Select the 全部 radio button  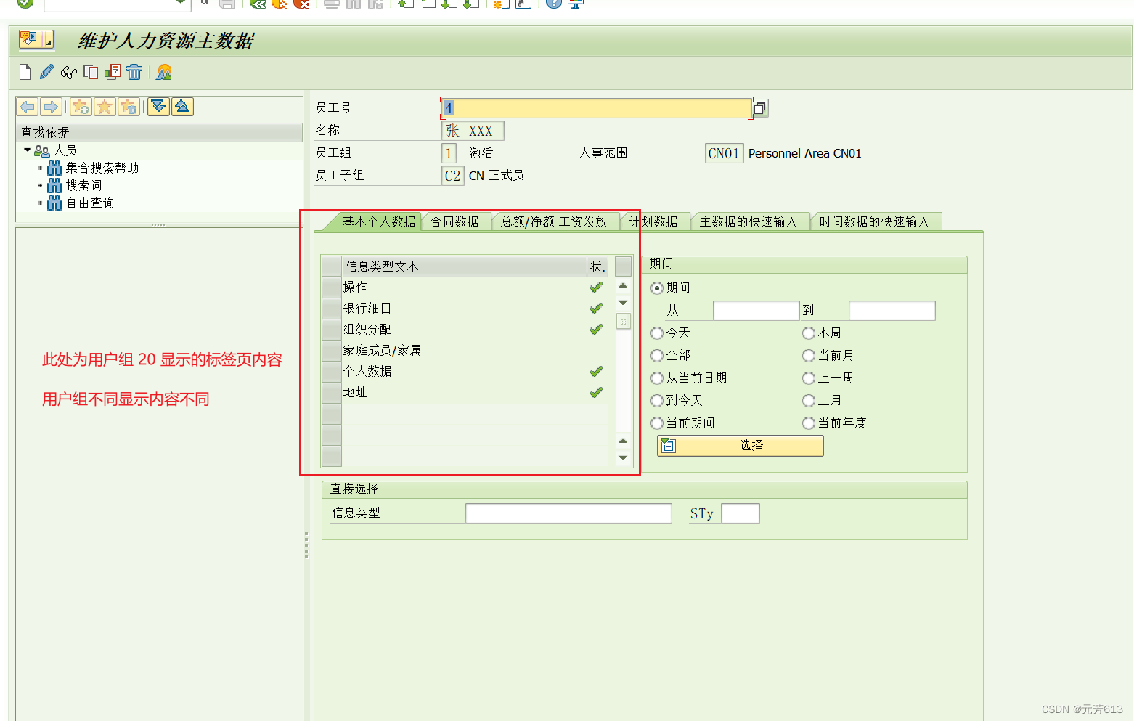pyautogui.click(x=657, y=356)
